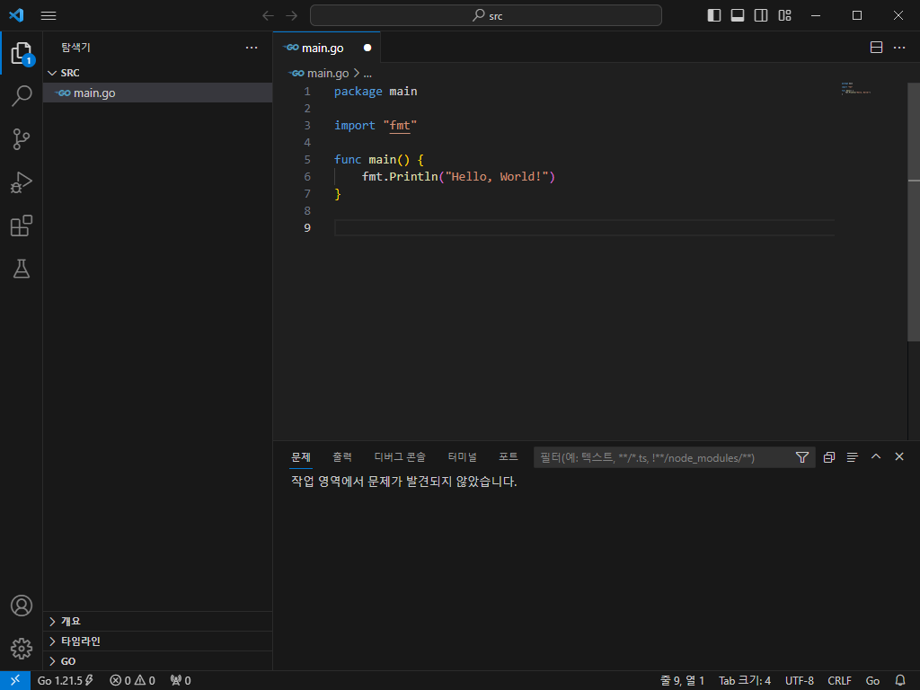This screenshot has height=690, width=920.
Task: Expand the 개요 outline section
Action: click(70, 621)
